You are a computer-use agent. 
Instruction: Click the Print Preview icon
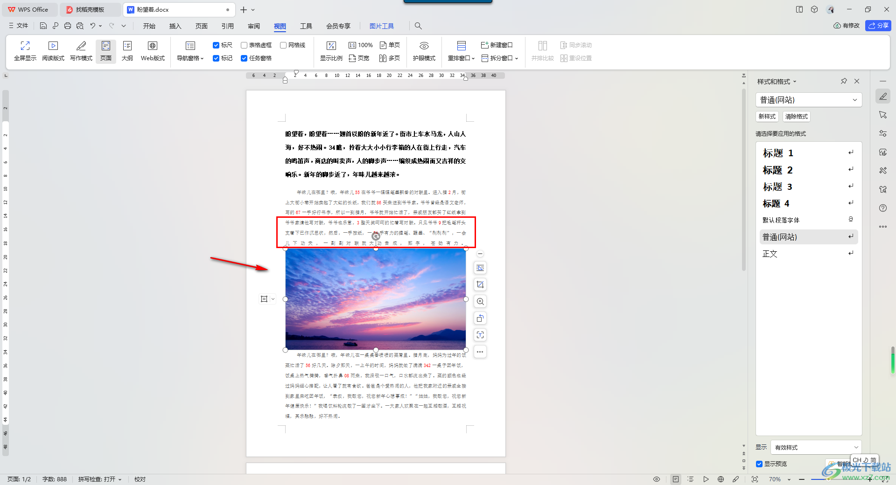click(x=80, y=26)
